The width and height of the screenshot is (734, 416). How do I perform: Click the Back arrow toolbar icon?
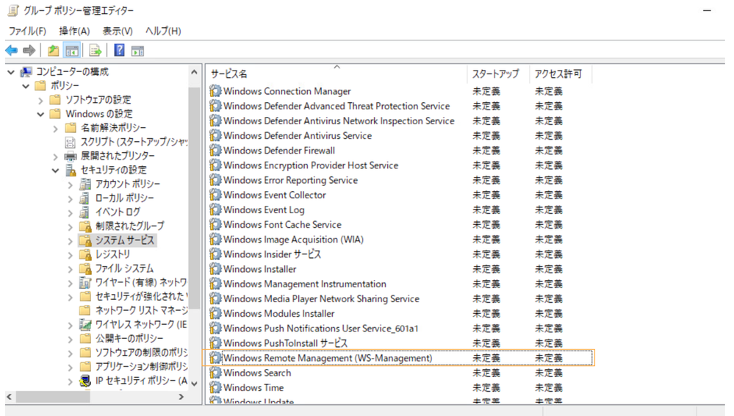click(x=11, y=51)
